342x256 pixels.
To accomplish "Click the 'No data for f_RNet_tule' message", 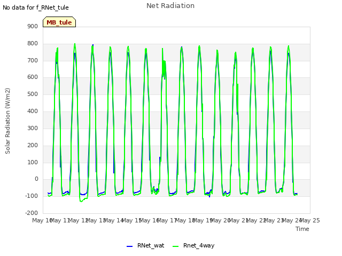I will pos(36,7).
